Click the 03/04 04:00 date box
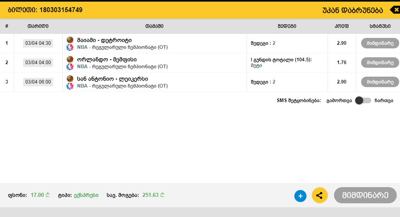This screenshot has height=217, width=400. [38, 63]
